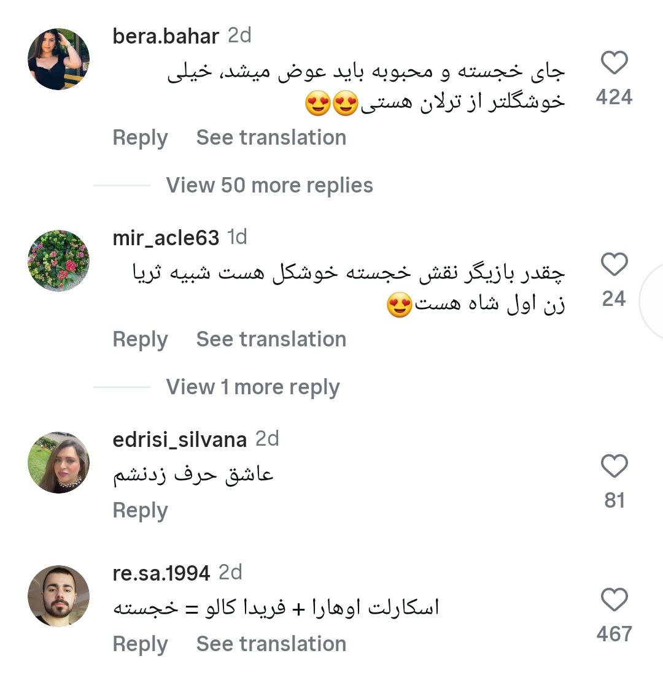View re.sa.1994's profile avatar
663x675 pixels.
pos(59,596)
